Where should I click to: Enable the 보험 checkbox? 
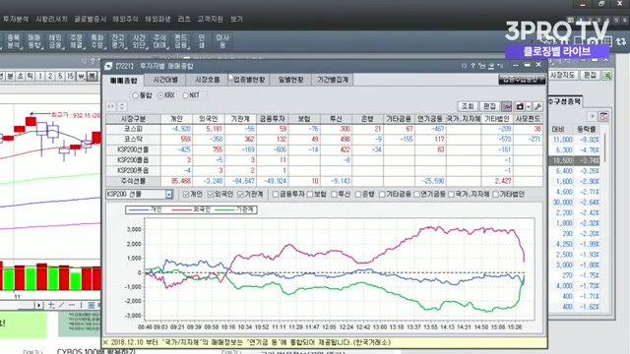[310, 195]
